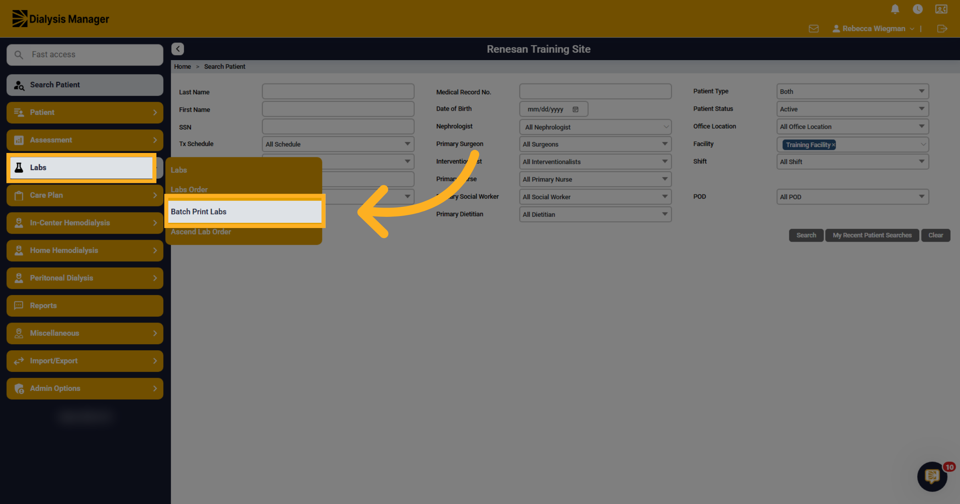This screenshot has width=960, height=504.
Task: Open the All POD dropdown
Action: pos(852,197)
